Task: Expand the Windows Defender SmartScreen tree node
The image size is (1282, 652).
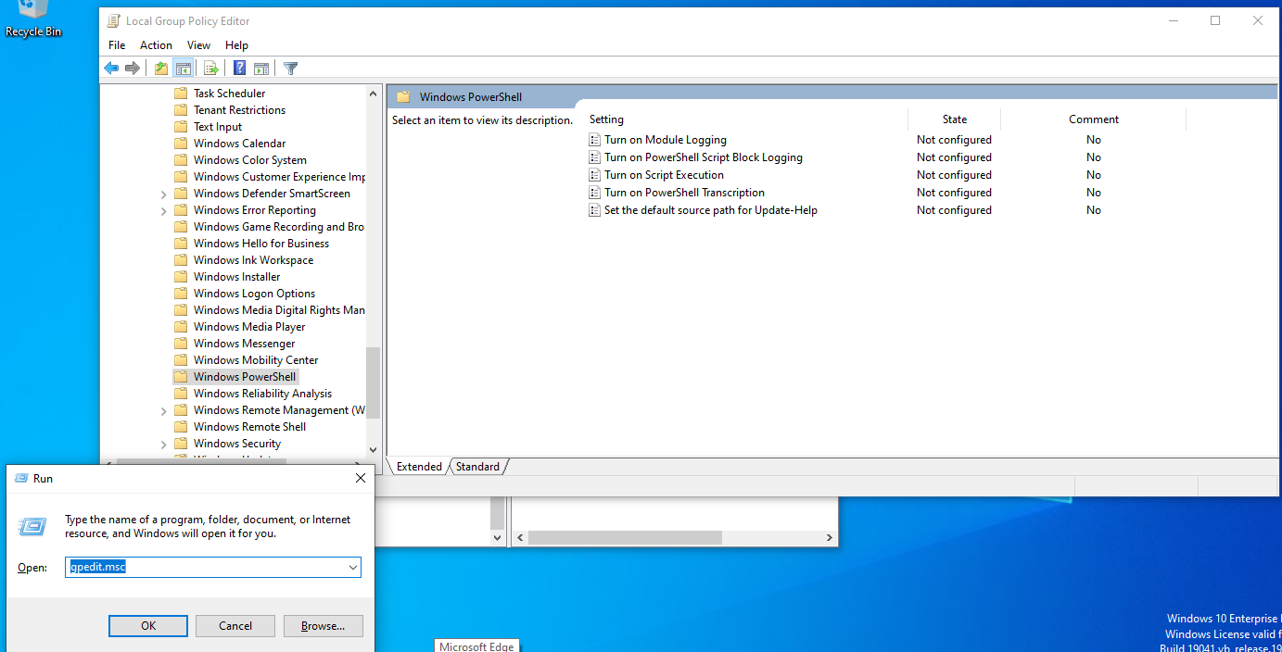Action: (163, 193)
